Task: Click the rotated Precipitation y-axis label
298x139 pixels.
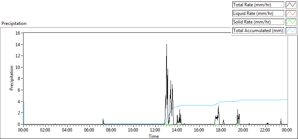Action: tap(12, 78)
